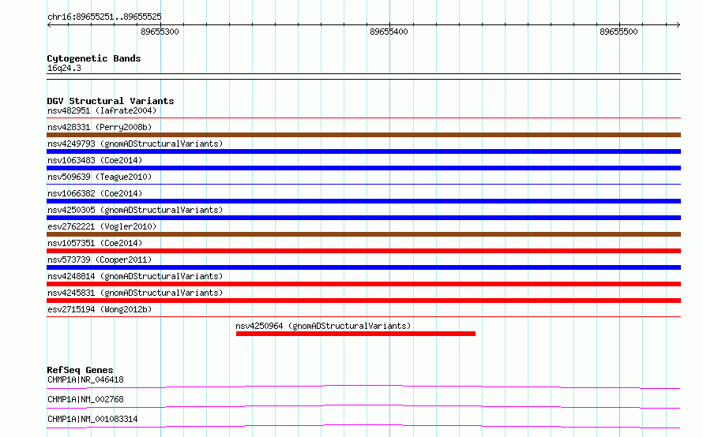Click the blue bar for nsv4250305
The image size is (703, 437).
tap(363, 218)
